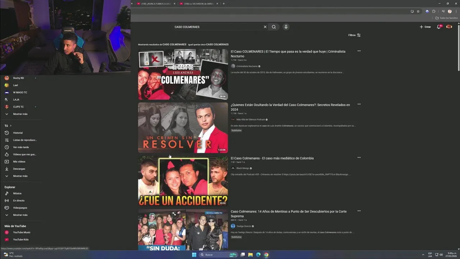Clear the CASO COLMERAES search text
Screen dimensions: 460x259
(265, 27)
